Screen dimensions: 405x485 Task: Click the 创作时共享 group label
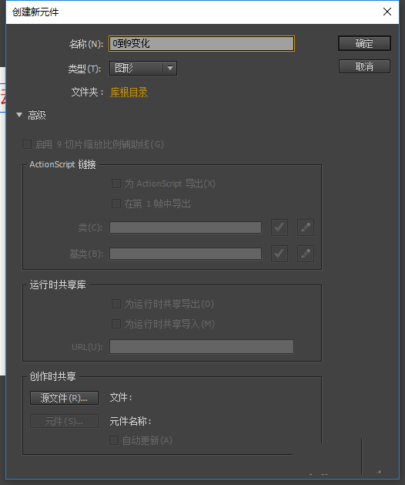(52, 376)
